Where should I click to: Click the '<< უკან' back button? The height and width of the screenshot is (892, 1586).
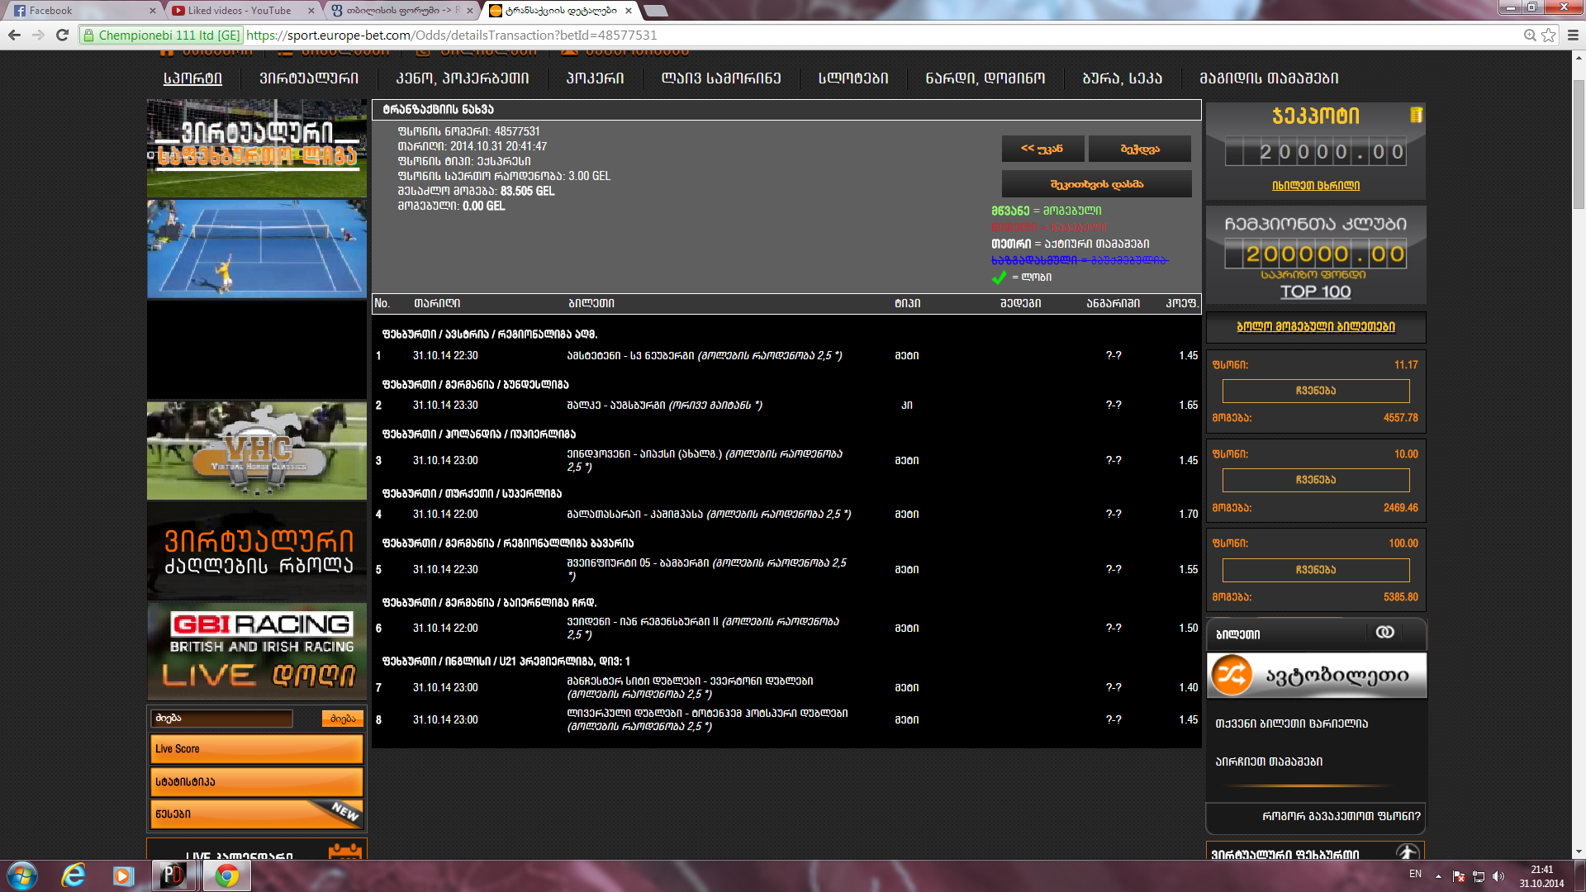coord(1042,149)
